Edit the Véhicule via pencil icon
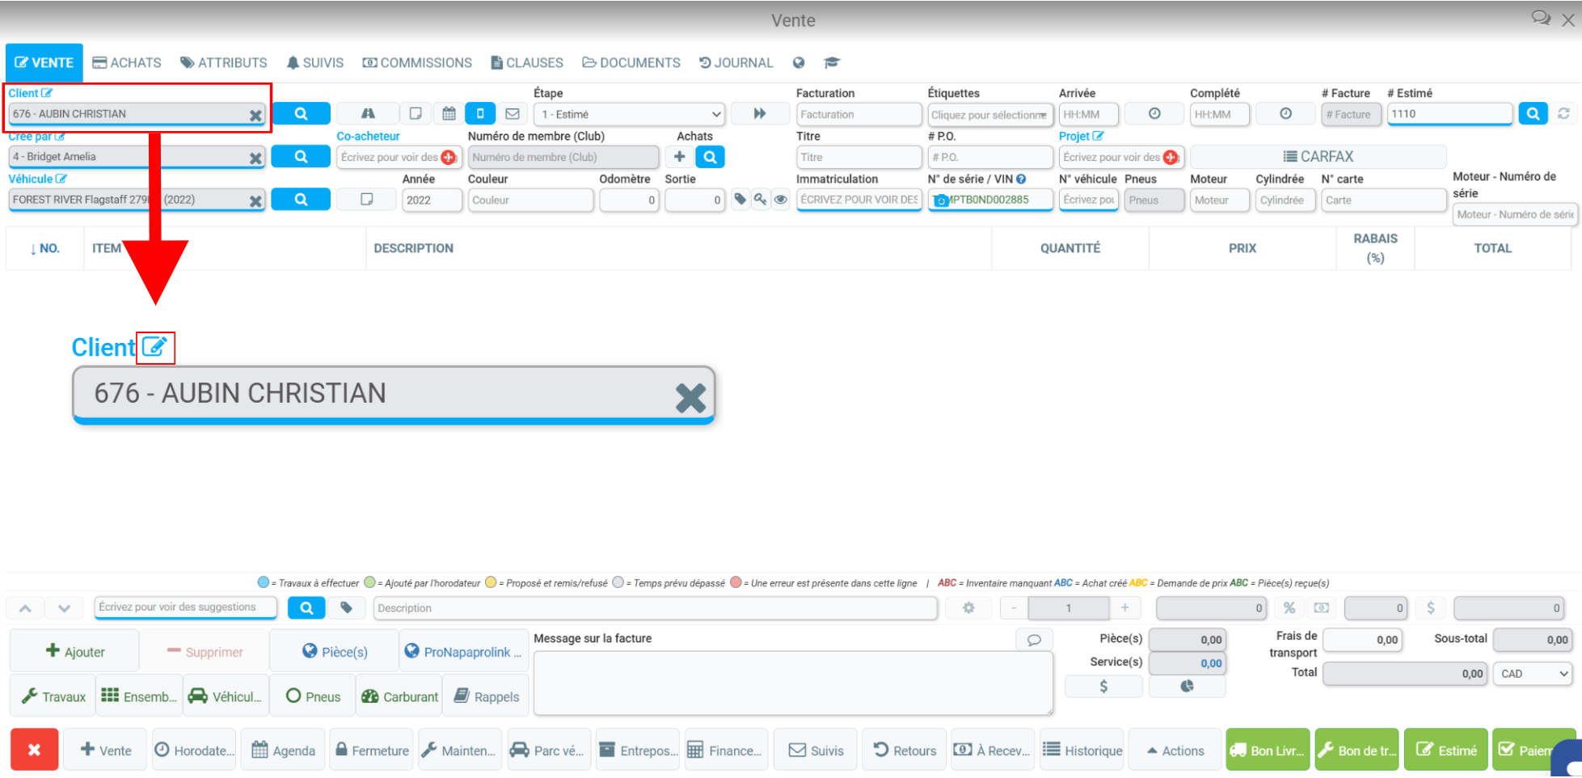Viewport: 1582px width, 778px height. point(61,179)
